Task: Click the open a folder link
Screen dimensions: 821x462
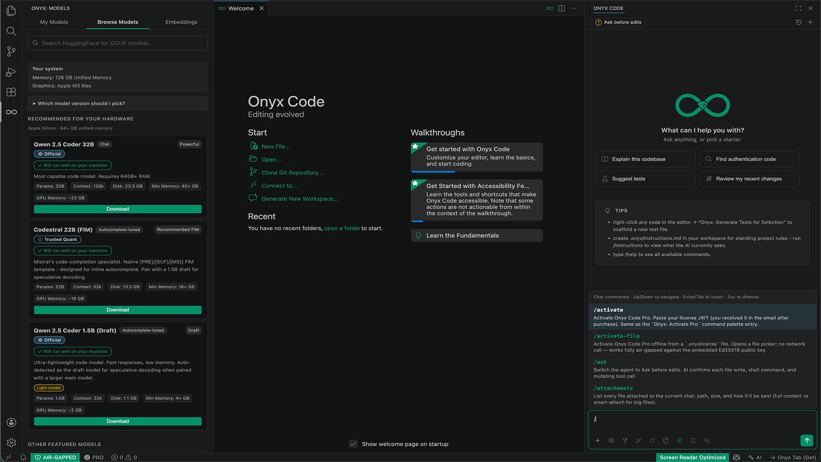Action: click(x=342, y=228)
